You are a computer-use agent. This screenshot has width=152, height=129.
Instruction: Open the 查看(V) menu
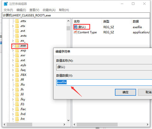pyautogui.click(x=34, y=10)
